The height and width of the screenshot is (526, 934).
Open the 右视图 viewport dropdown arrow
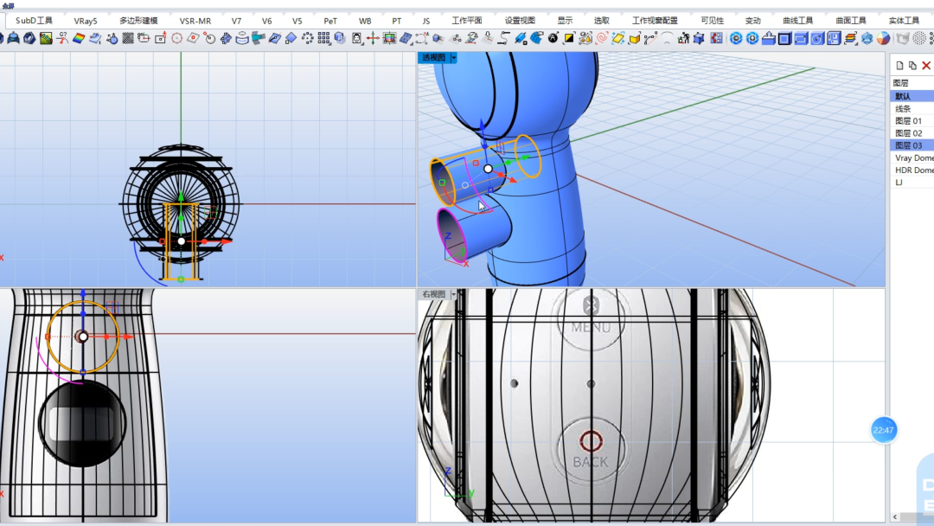[453, 294]
